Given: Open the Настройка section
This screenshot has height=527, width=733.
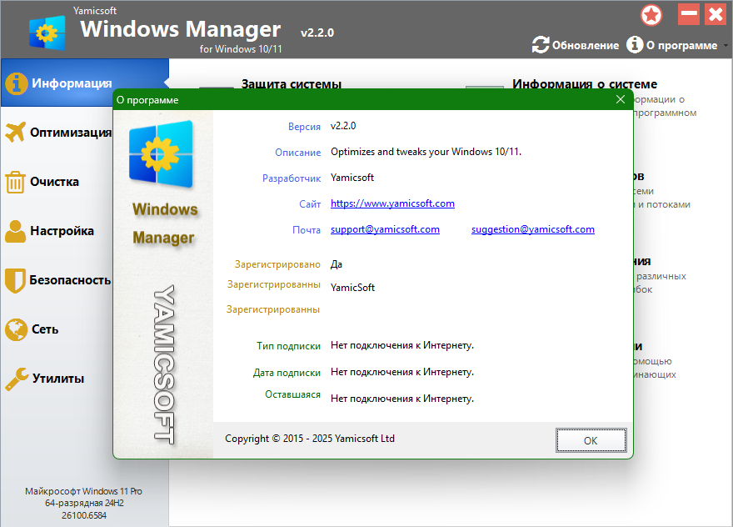Looking at the screenshot, I should (x=62, y=231).
